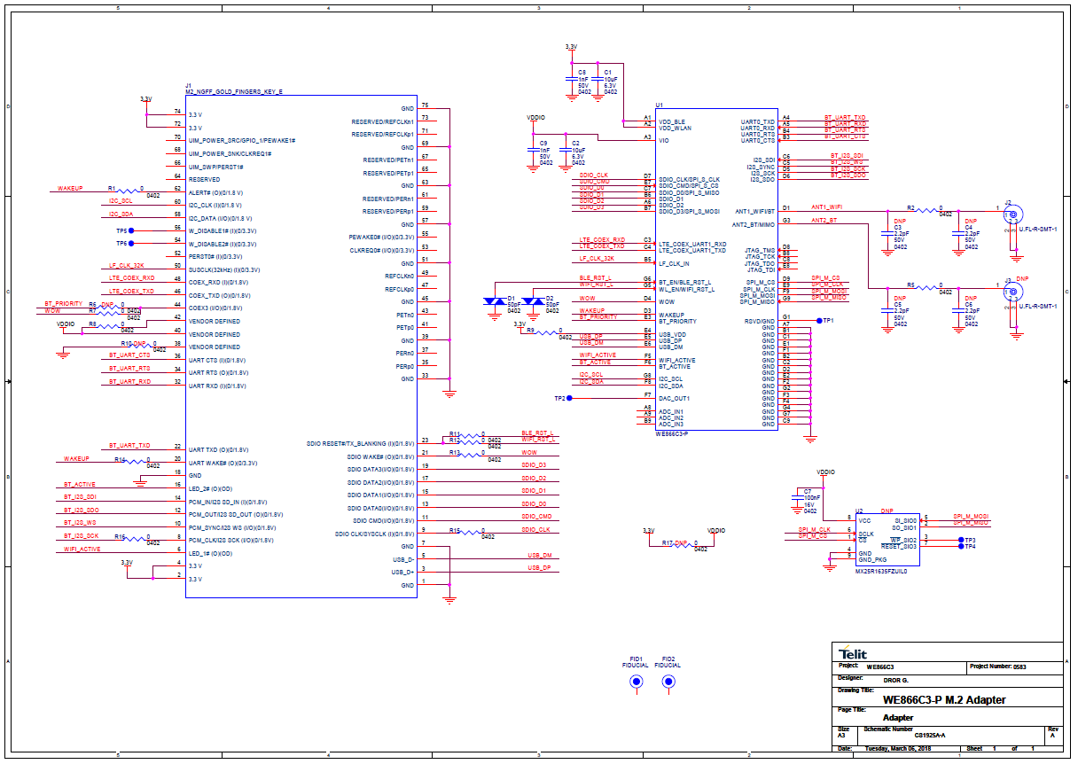Select test point TP2 dot
The height and width of the screenshot is (764, 1078).
(x=570, y=399)
